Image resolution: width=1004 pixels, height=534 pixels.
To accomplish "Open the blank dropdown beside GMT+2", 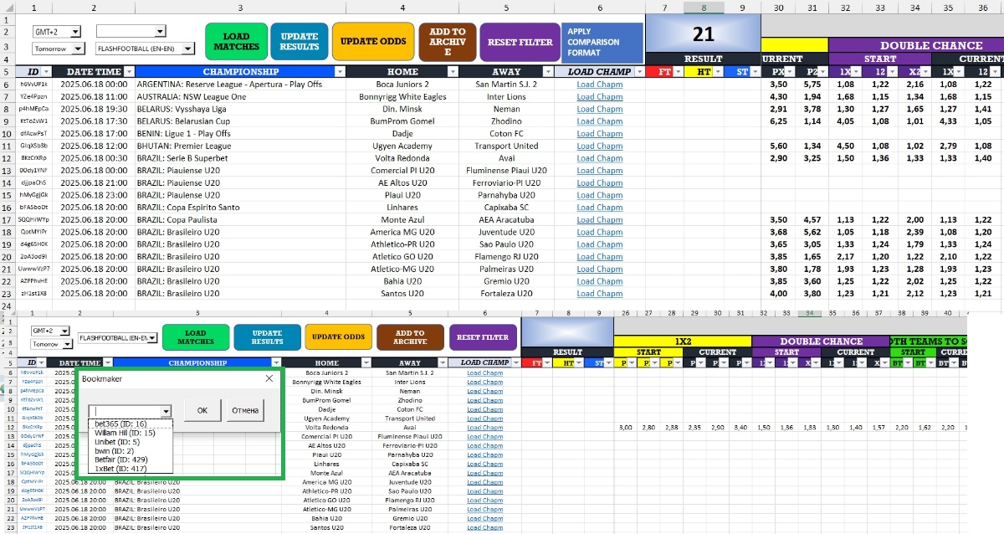I will tap(161, 32).
